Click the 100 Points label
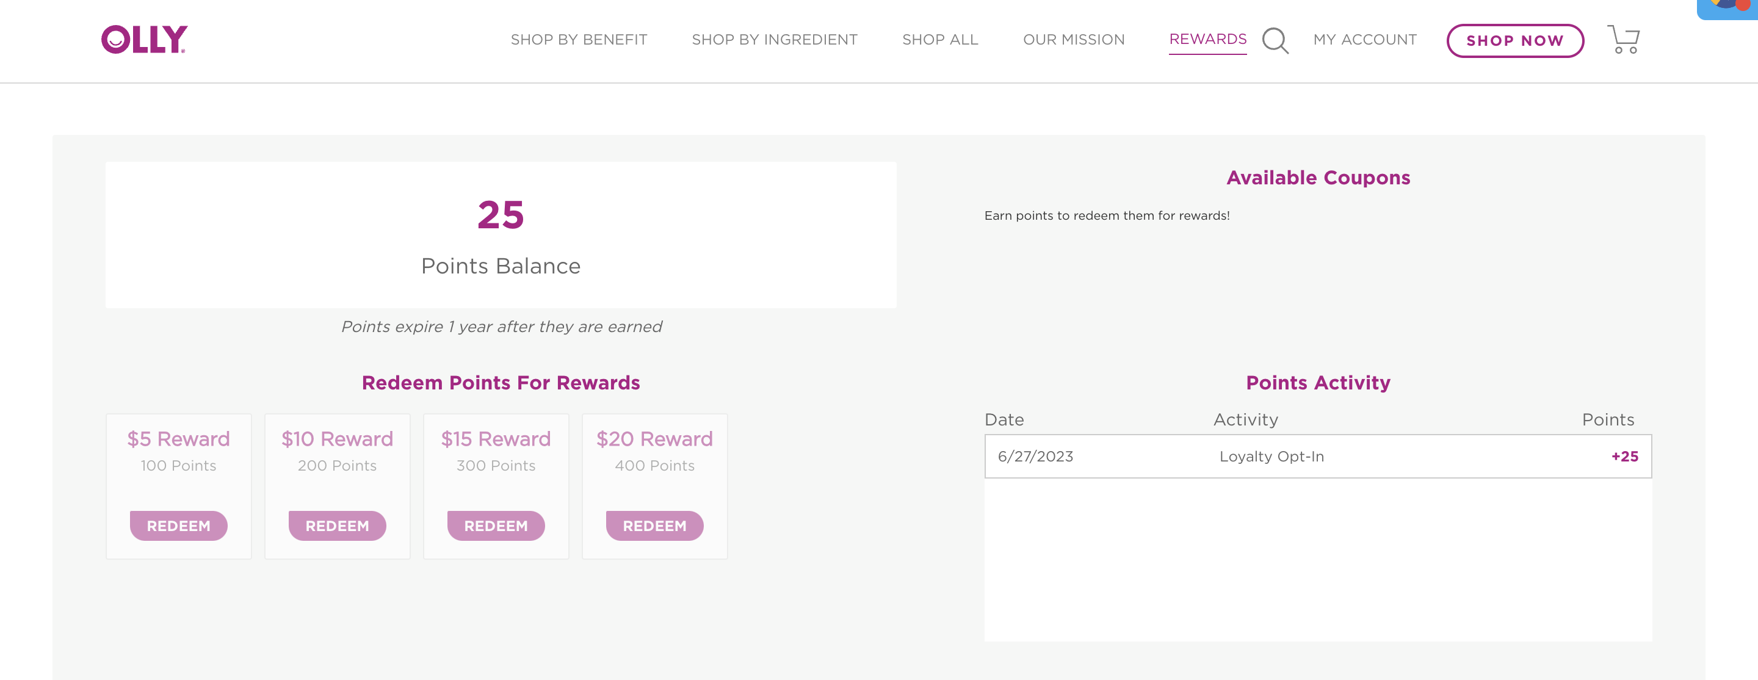Viewport: 1758px width, 680px height. [x=179, y=466]
